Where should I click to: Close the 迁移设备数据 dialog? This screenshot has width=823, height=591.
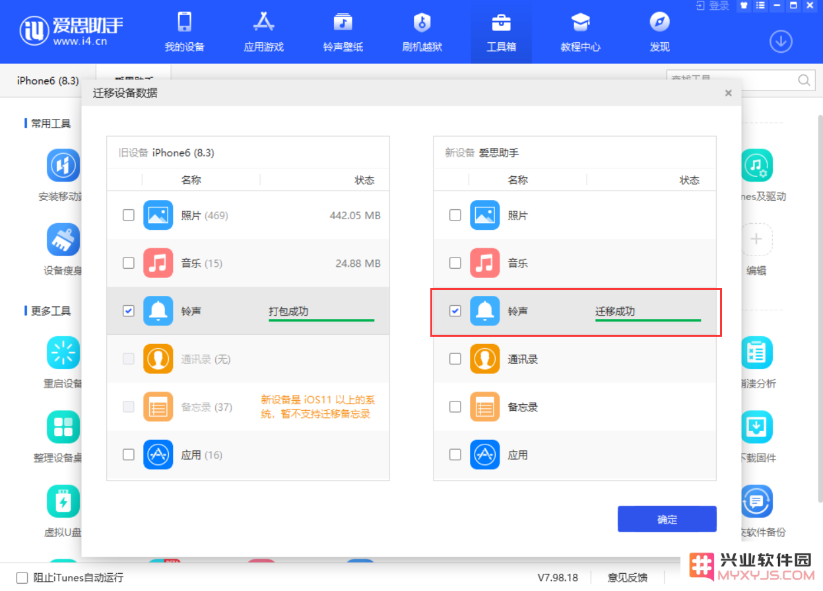[728, 93]
